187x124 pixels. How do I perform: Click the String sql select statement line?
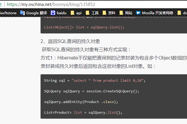coord(95,80)
